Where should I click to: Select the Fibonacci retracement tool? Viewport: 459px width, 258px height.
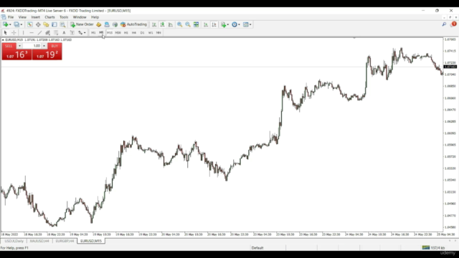pos(56,33)
